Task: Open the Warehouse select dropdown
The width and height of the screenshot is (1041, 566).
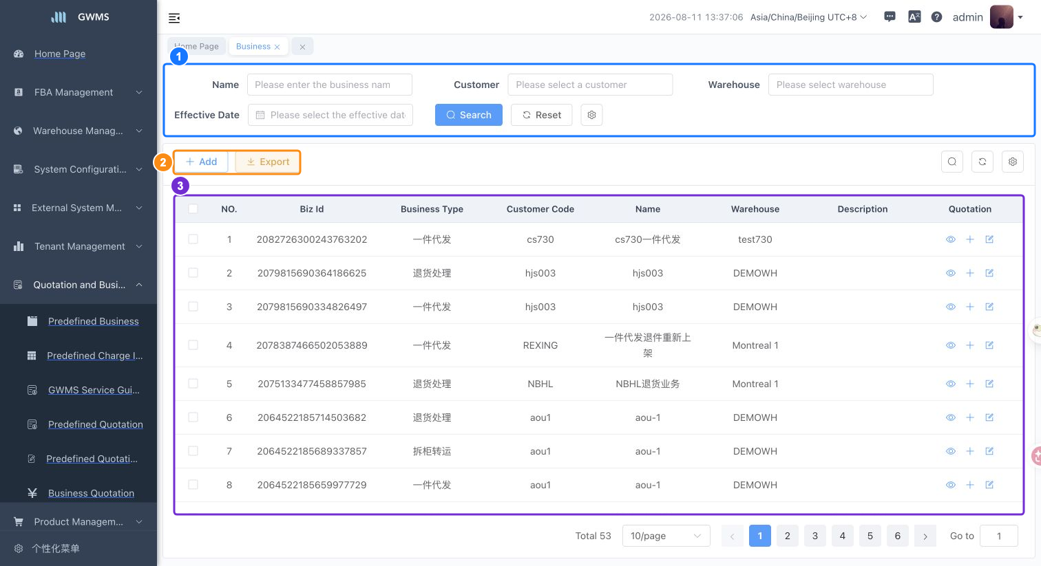Action: (x=850, y=85)
